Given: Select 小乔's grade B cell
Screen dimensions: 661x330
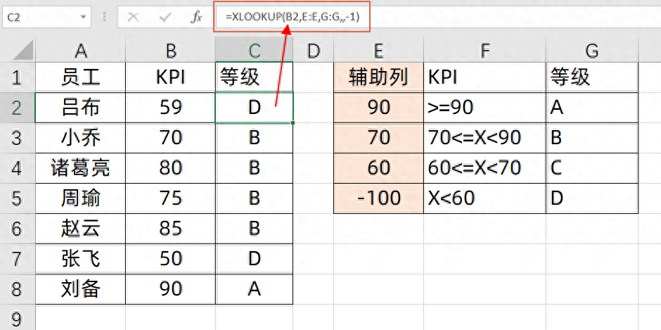Looking at the screenshot, I should coord(254,138).
